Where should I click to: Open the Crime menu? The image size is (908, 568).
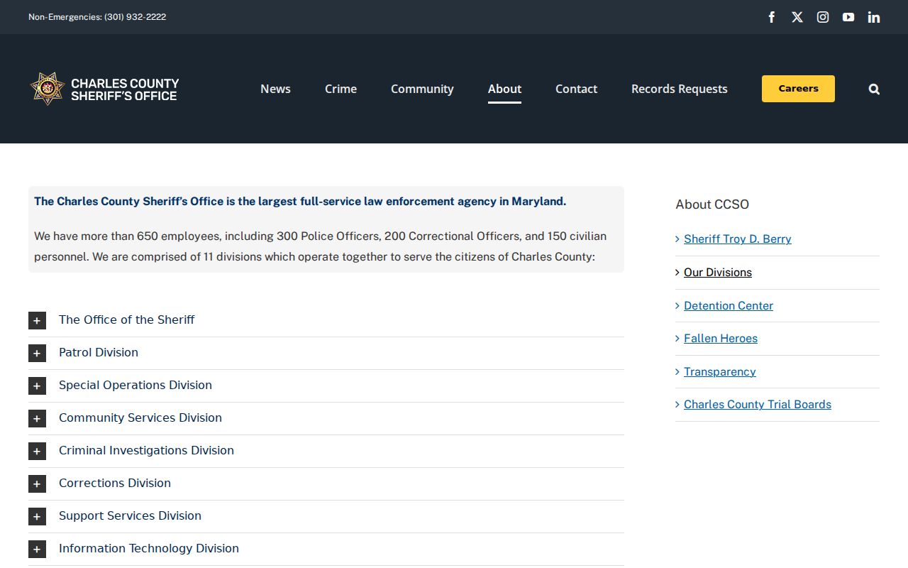pyautogui.click(x=340, y=89)
